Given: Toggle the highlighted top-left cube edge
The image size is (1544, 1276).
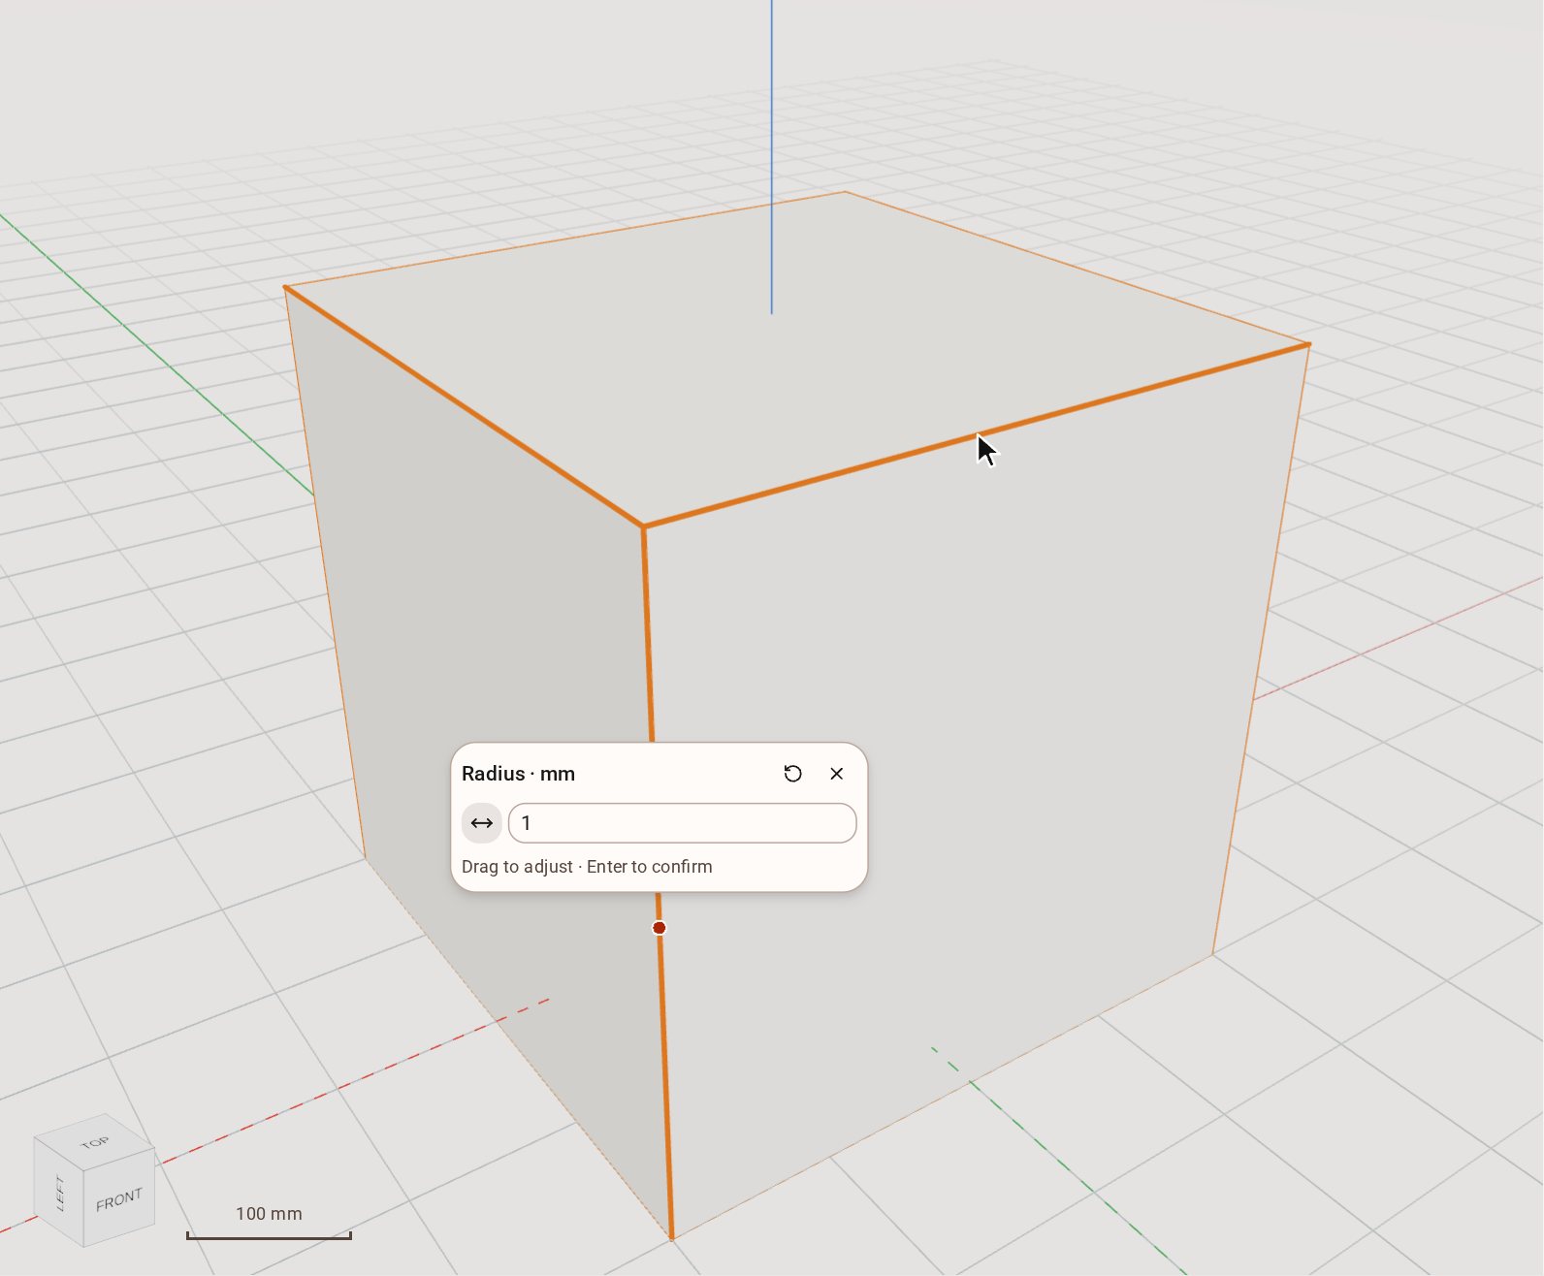Looking at the screenshot, I should [464, 407].
